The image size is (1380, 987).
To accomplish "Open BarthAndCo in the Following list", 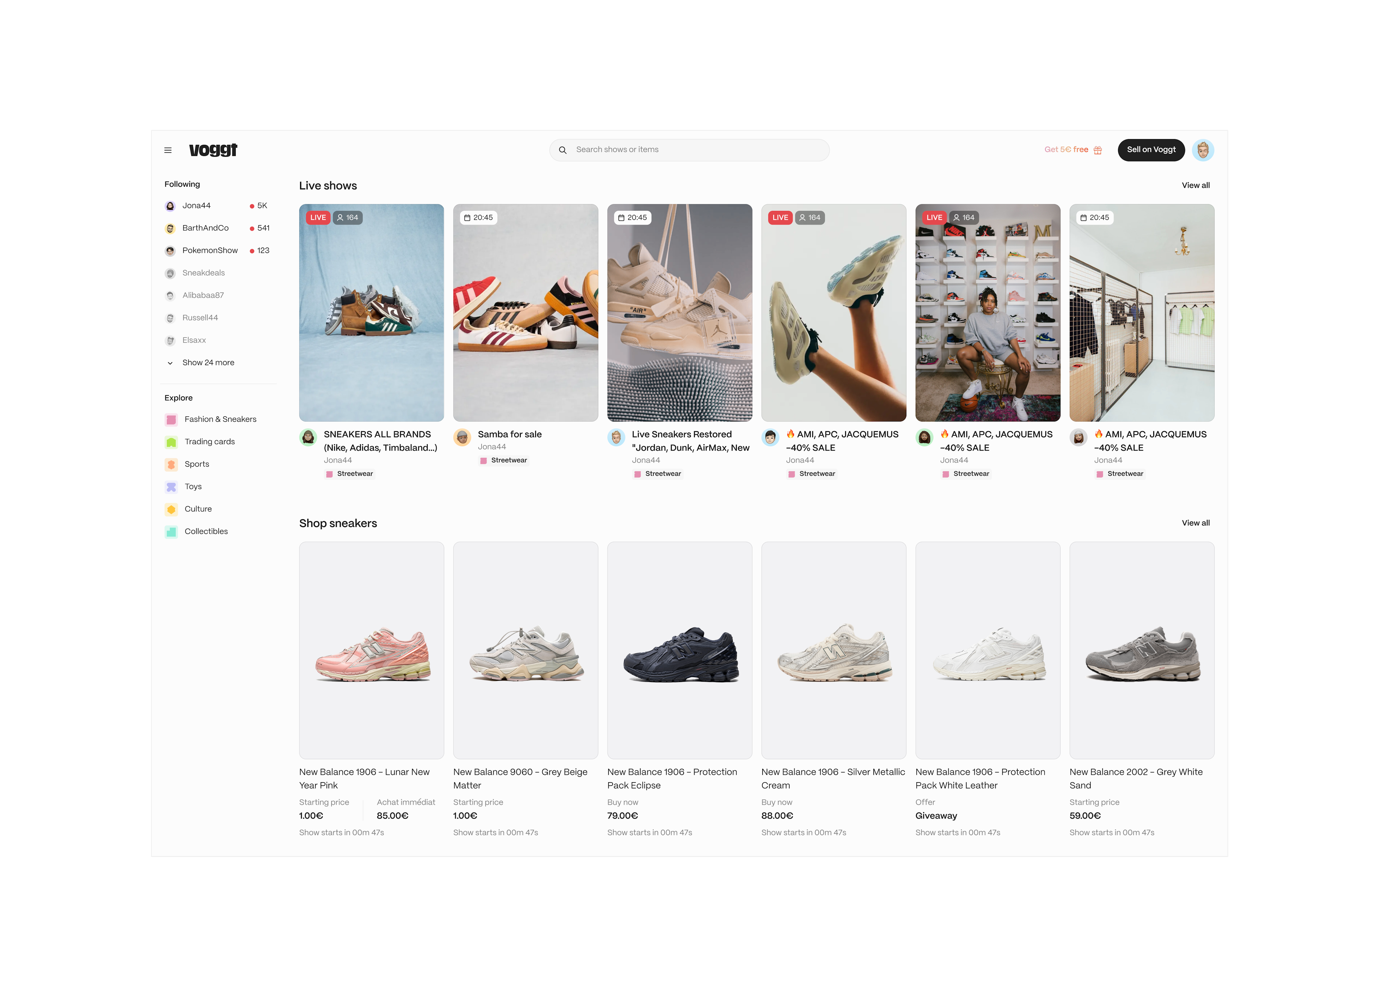I will 206,228.
